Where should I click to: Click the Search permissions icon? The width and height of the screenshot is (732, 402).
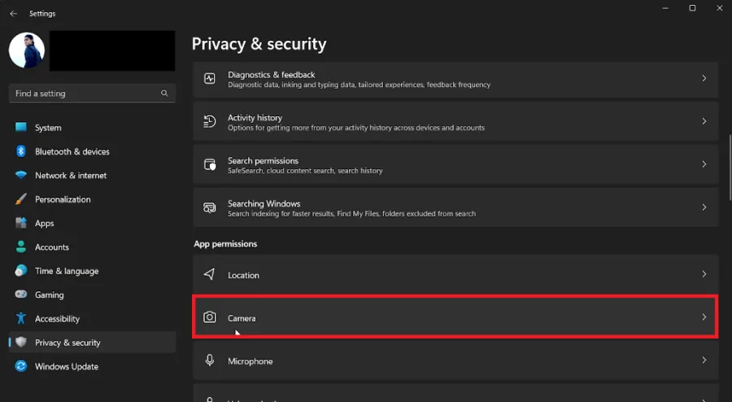coord(210,164)
